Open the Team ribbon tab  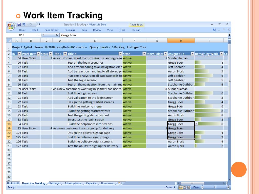coord(122,30)
